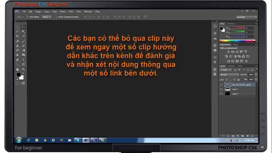Screen dimensions: 272x153
Task: Toggle the layer filter on/off switch
Action: [256, 70]
